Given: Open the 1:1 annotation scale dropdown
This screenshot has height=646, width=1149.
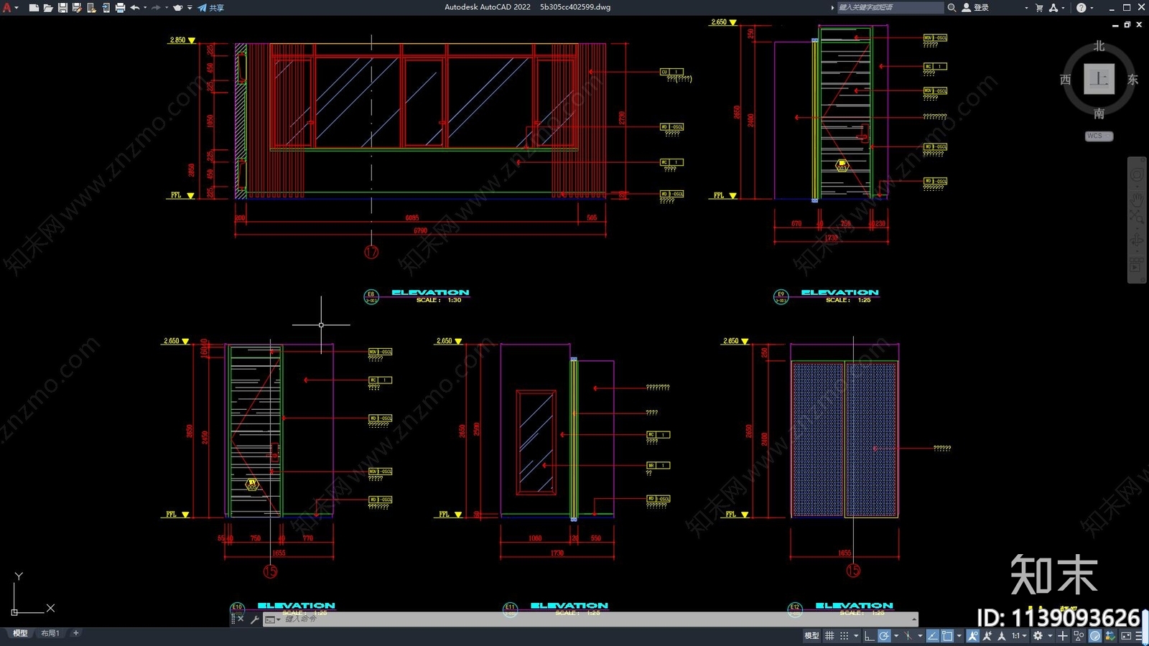Looking at the screenshot, I should point(1019,636).
